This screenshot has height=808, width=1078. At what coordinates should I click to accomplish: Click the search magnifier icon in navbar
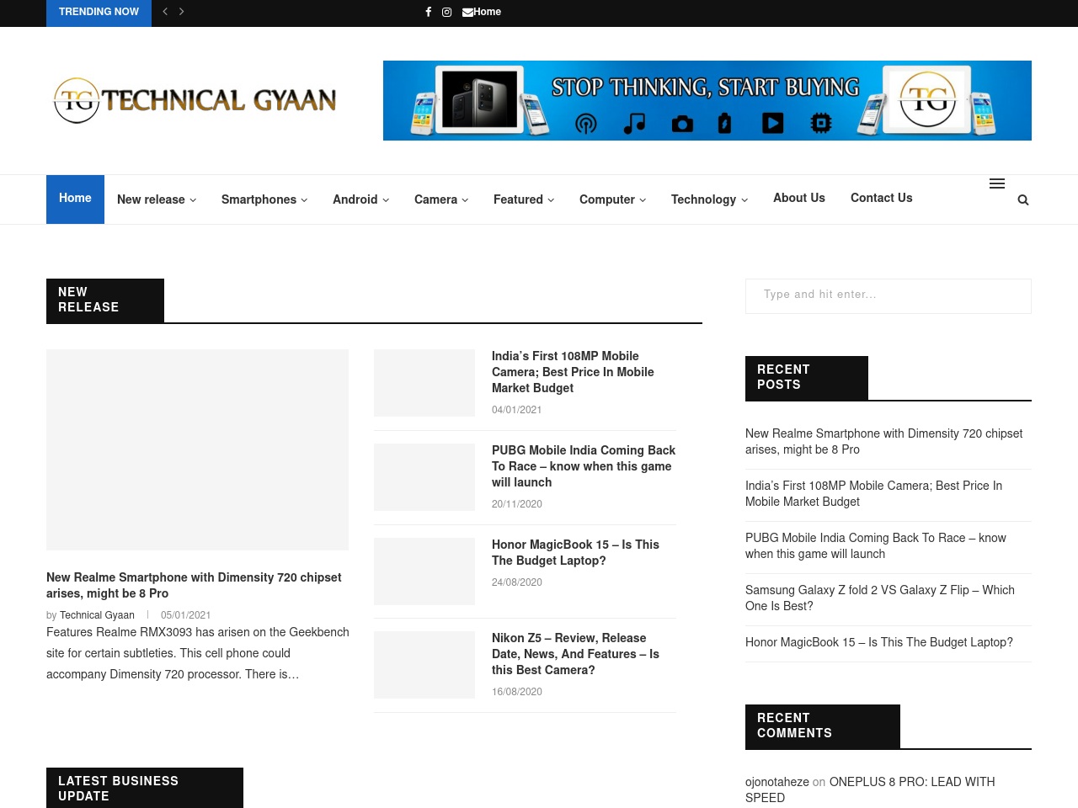[x=1023, y=199]
